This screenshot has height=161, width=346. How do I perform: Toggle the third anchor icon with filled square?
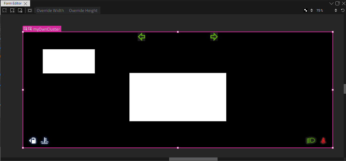coord(20,11)
